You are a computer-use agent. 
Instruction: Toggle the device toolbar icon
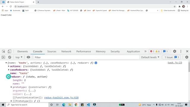pos(9,51)
